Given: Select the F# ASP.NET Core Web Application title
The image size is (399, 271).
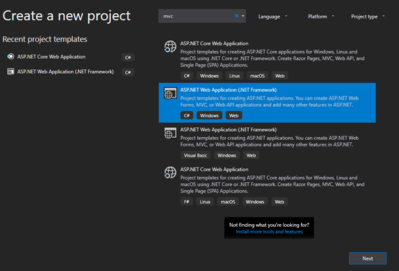Looking at the screenshot, I should click(214, 169).
